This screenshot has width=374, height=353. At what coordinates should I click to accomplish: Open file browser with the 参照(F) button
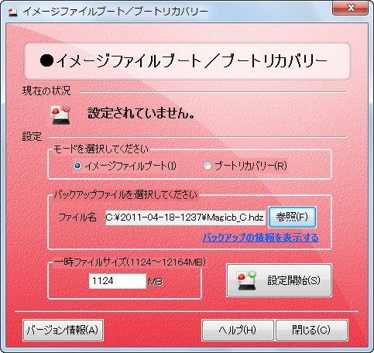[292, 217]
